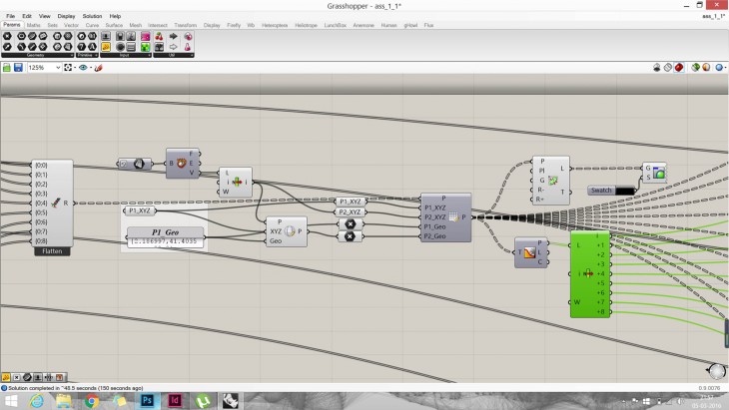This screenshot has height=410, width=729.
Task: Open the Display menu in menu bar
Action: pyautogui.click(x=66, y=16)
